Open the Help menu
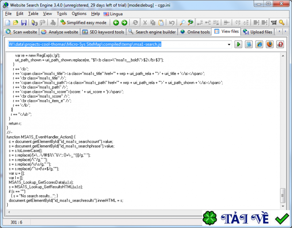 click(96, 14)
